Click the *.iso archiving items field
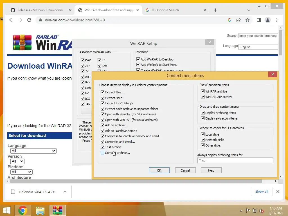The image size is (288, 216). point(235,160)
